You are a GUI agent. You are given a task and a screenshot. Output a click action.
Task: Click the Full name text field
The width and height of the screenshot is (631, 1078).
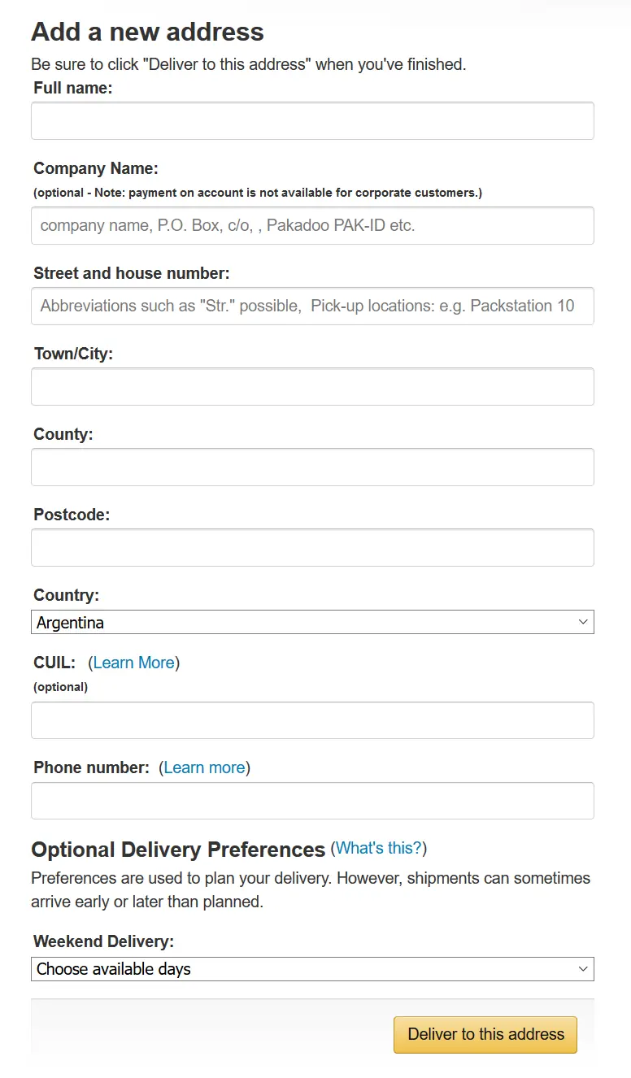tap(312, 121)
